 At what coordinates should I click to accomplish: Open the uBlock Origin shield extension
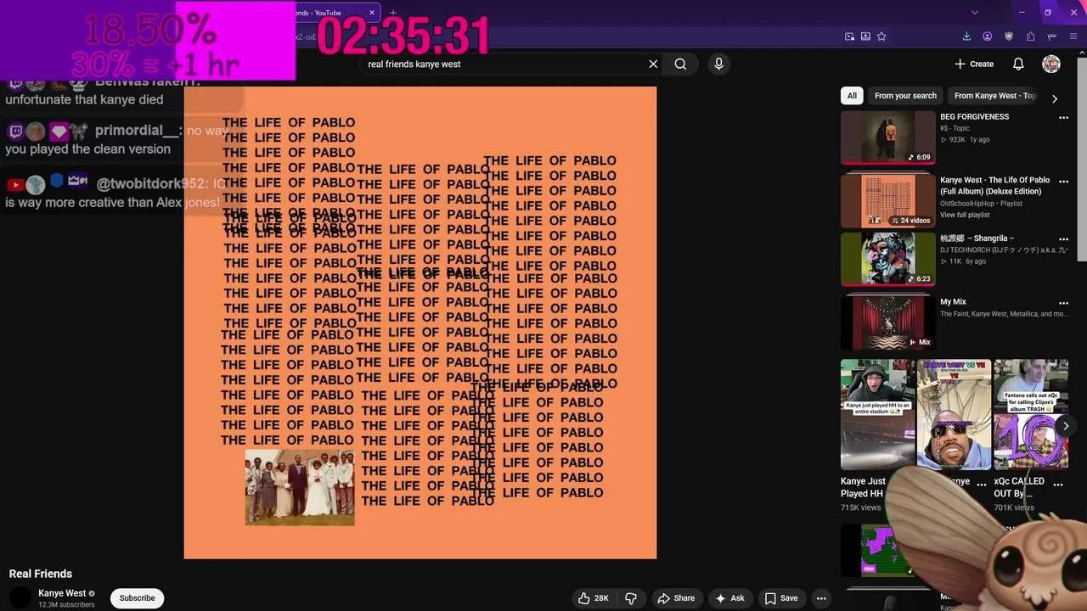click(1009, 36)
